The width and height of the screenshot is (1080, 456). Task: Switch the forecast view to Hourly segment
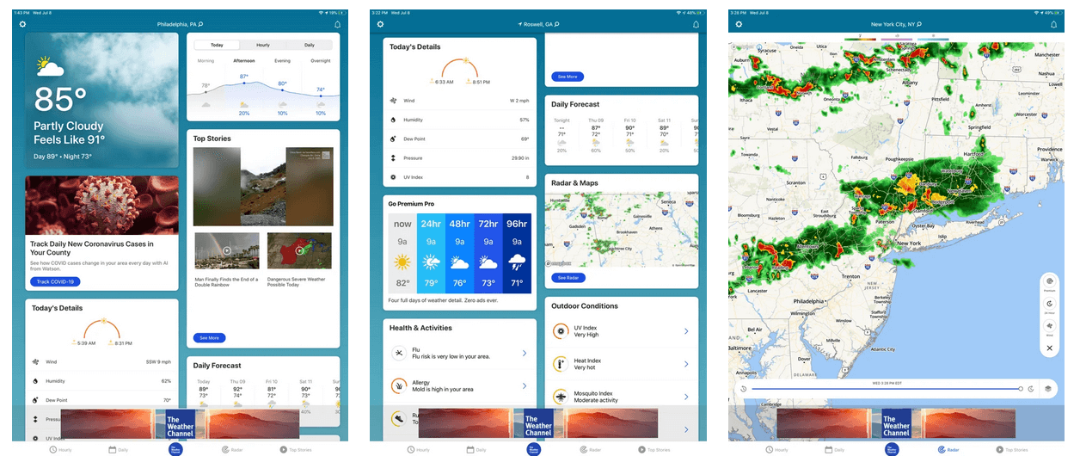263,45
